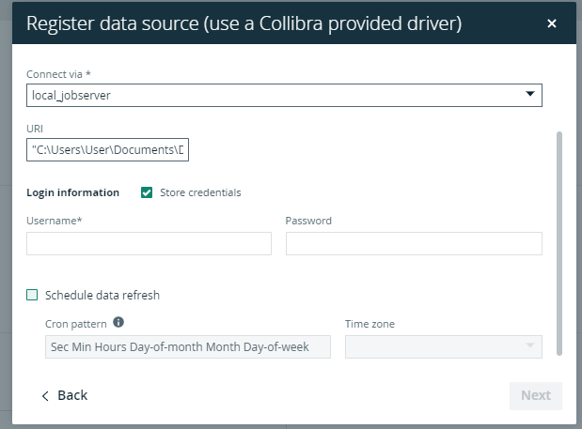Click the Connect via dropdown arrow

tap(530, 94)
